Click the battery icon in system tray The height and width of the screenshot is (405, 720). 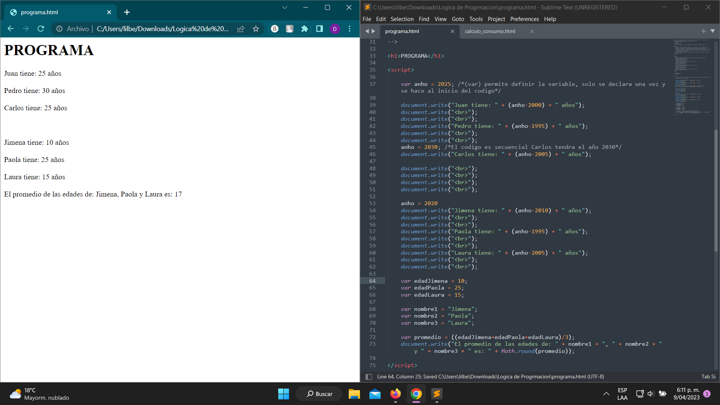click(x=663, y=394)
